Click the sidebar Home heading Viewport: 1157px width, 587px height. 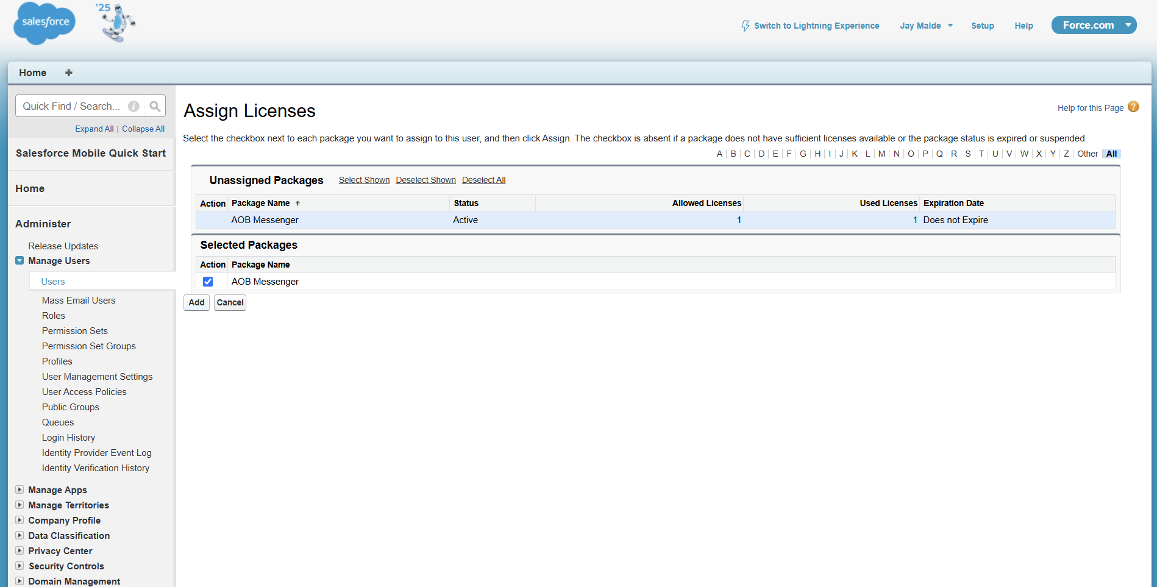click(30, 188)
